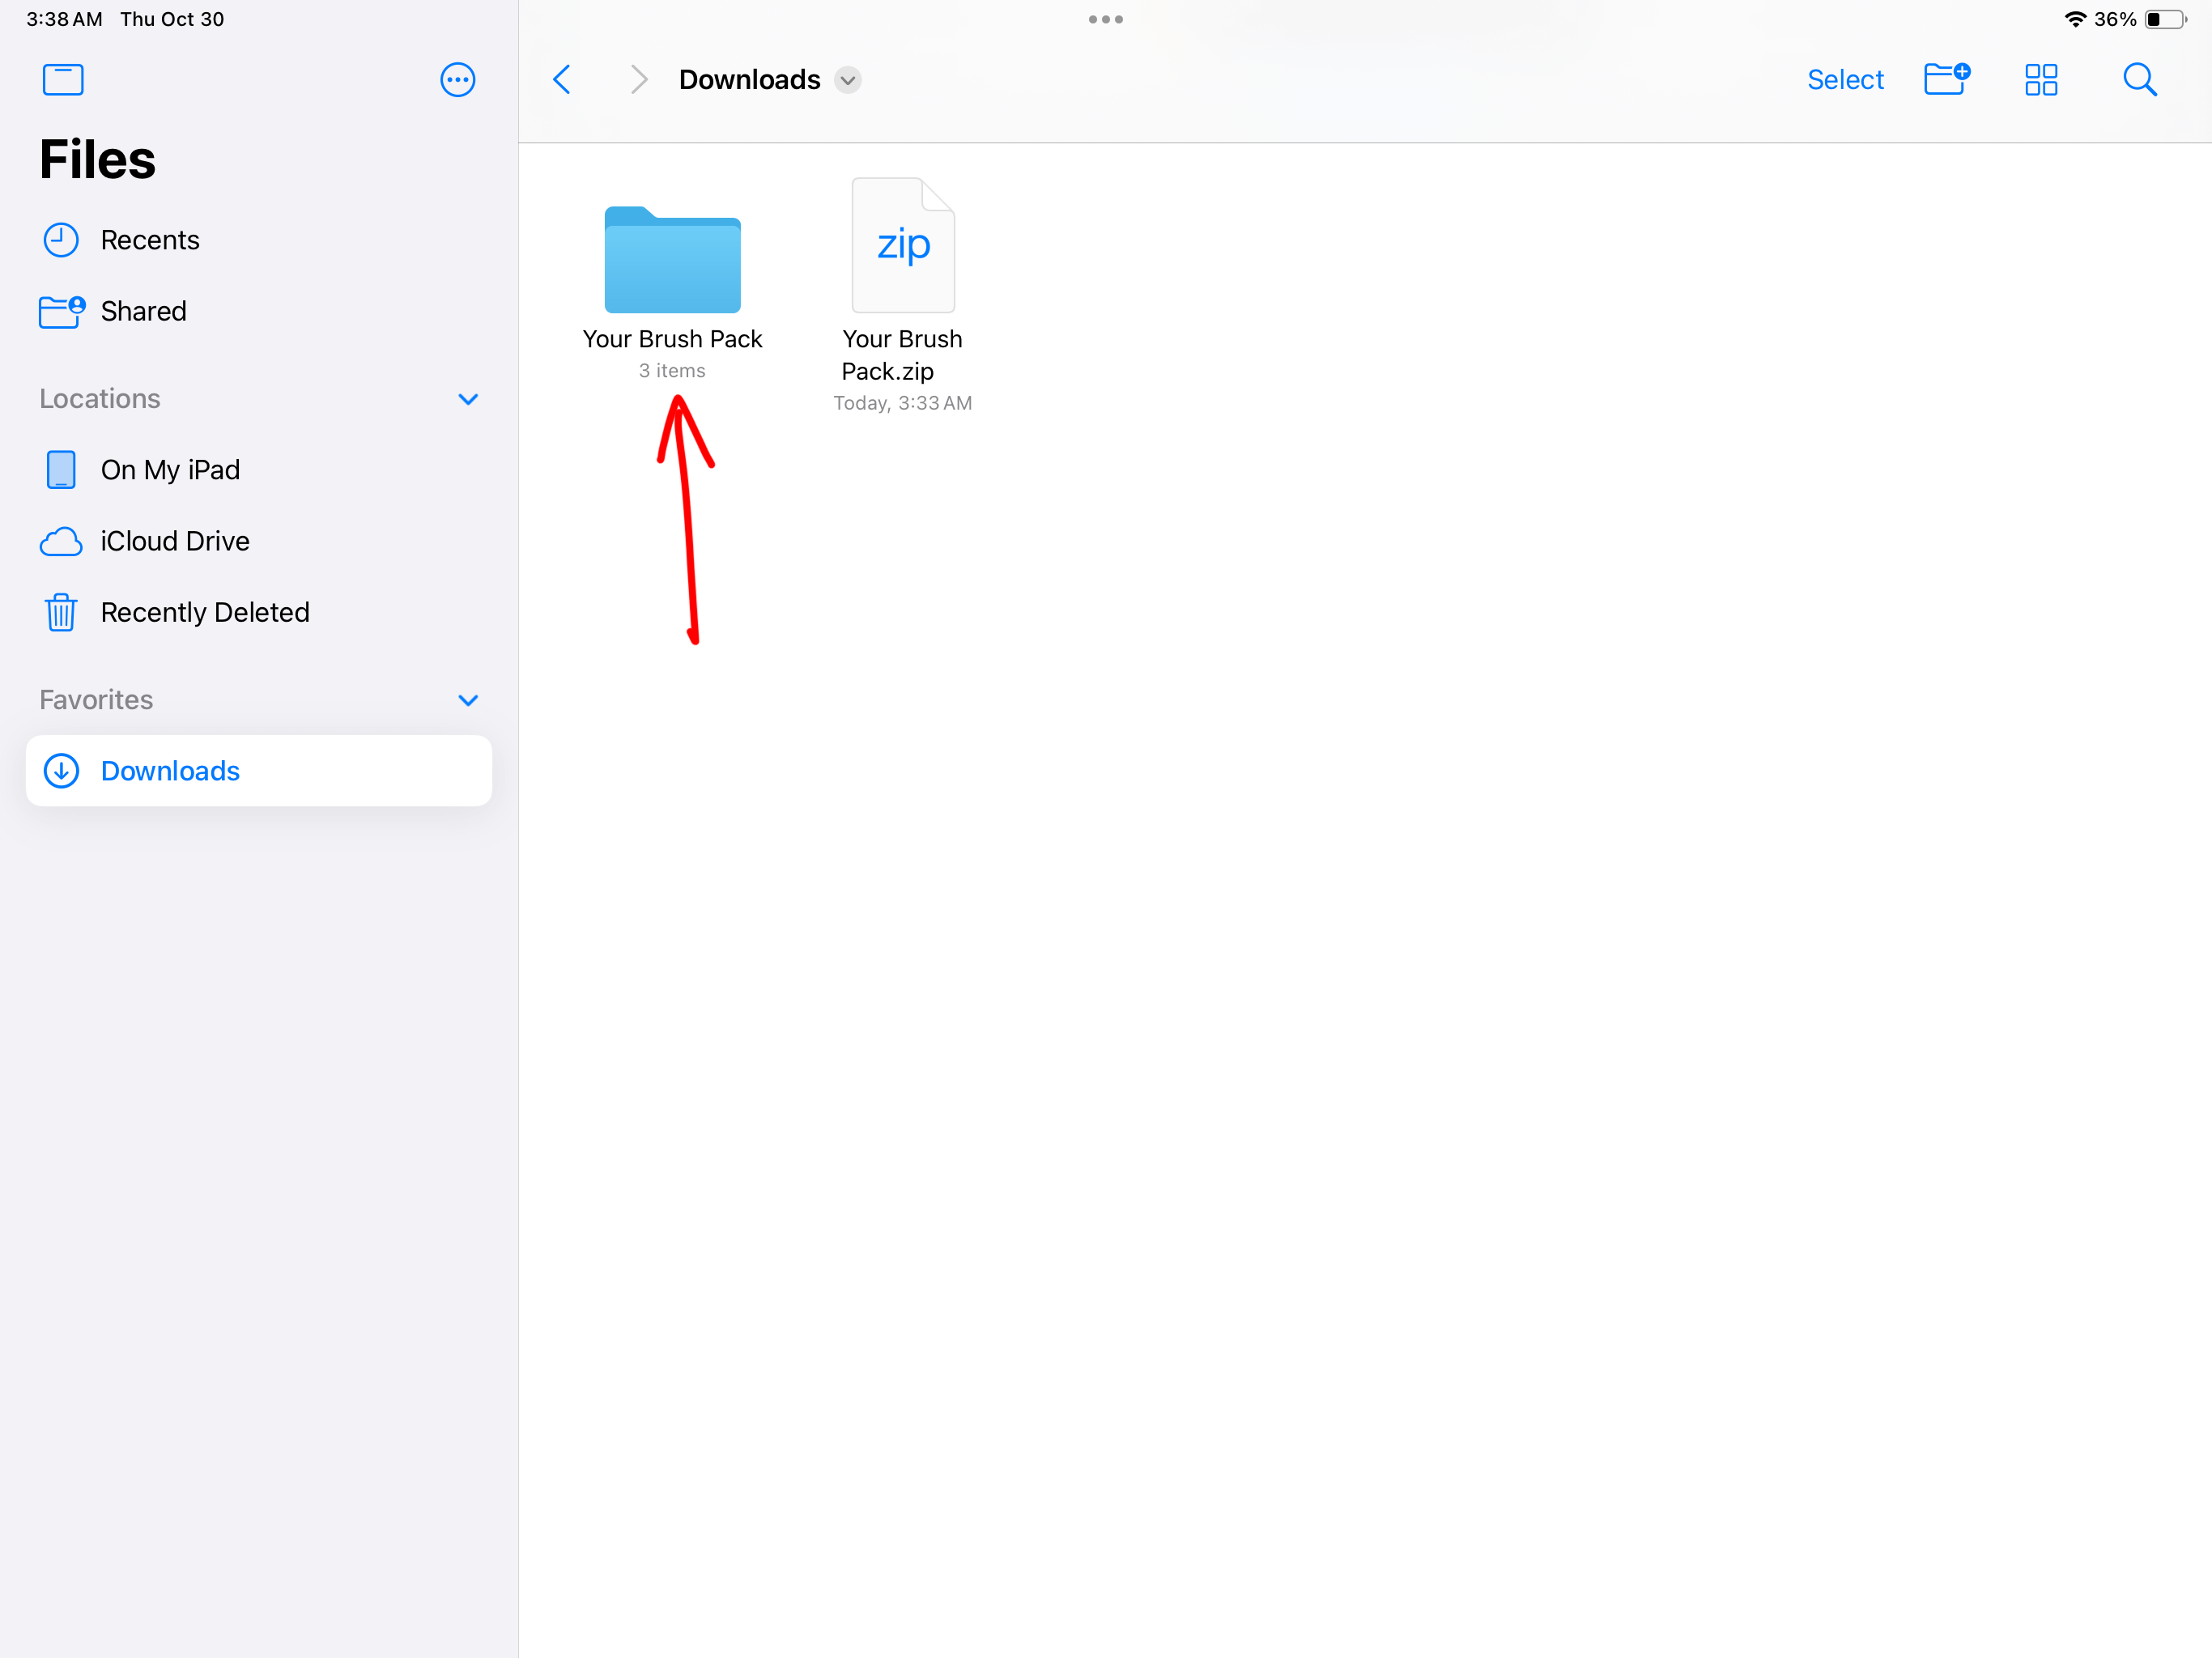Image resolution: width=2212 pixels, height=1658 pixels.
Task: Open Recents with the clock icon
Action: click(x=61, y=240)
